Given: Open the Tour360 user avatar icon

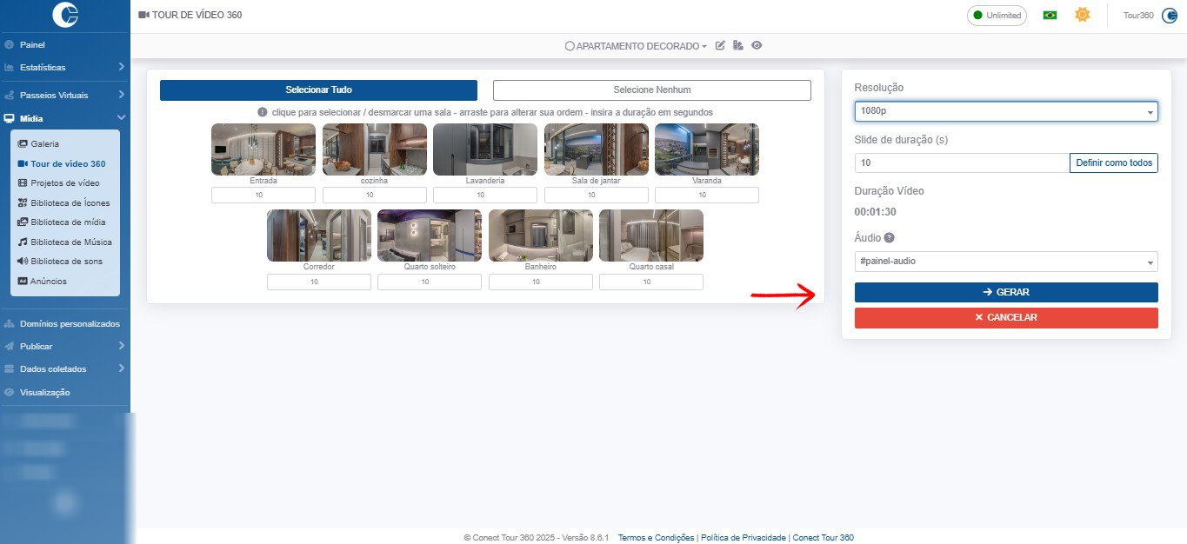Looking at the screenshot, I should 1169,15.
